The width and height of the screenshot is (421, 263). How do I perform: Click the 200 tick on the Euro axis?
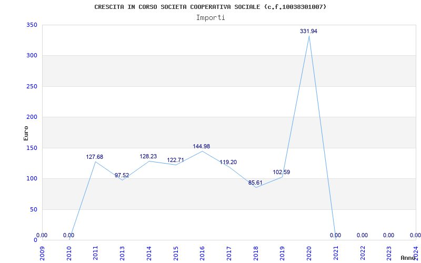(x=32, y=117)
